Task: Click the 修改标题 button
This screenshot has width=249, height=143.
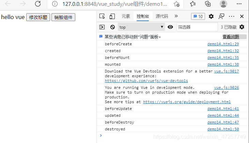Action: [x=38, y=17]
